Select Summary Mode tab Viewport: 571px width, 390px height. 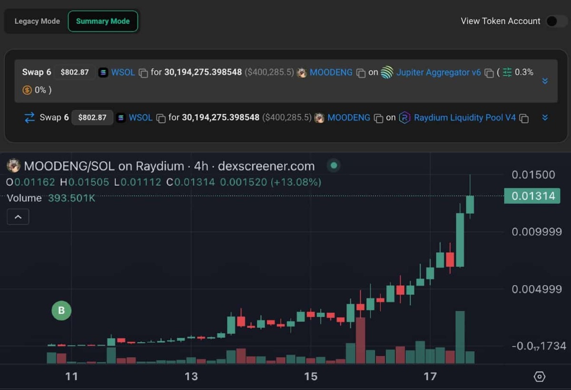click(103, 21)
